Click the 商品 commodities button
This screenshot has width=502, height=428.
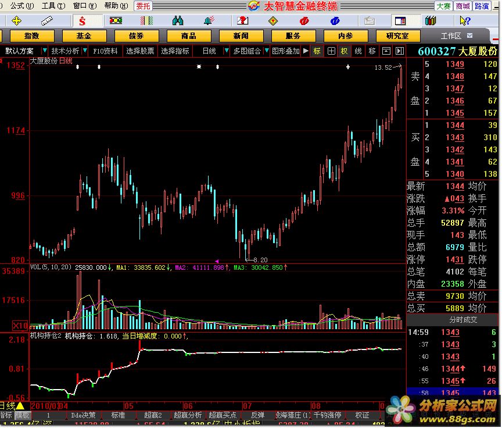[189, 36]
